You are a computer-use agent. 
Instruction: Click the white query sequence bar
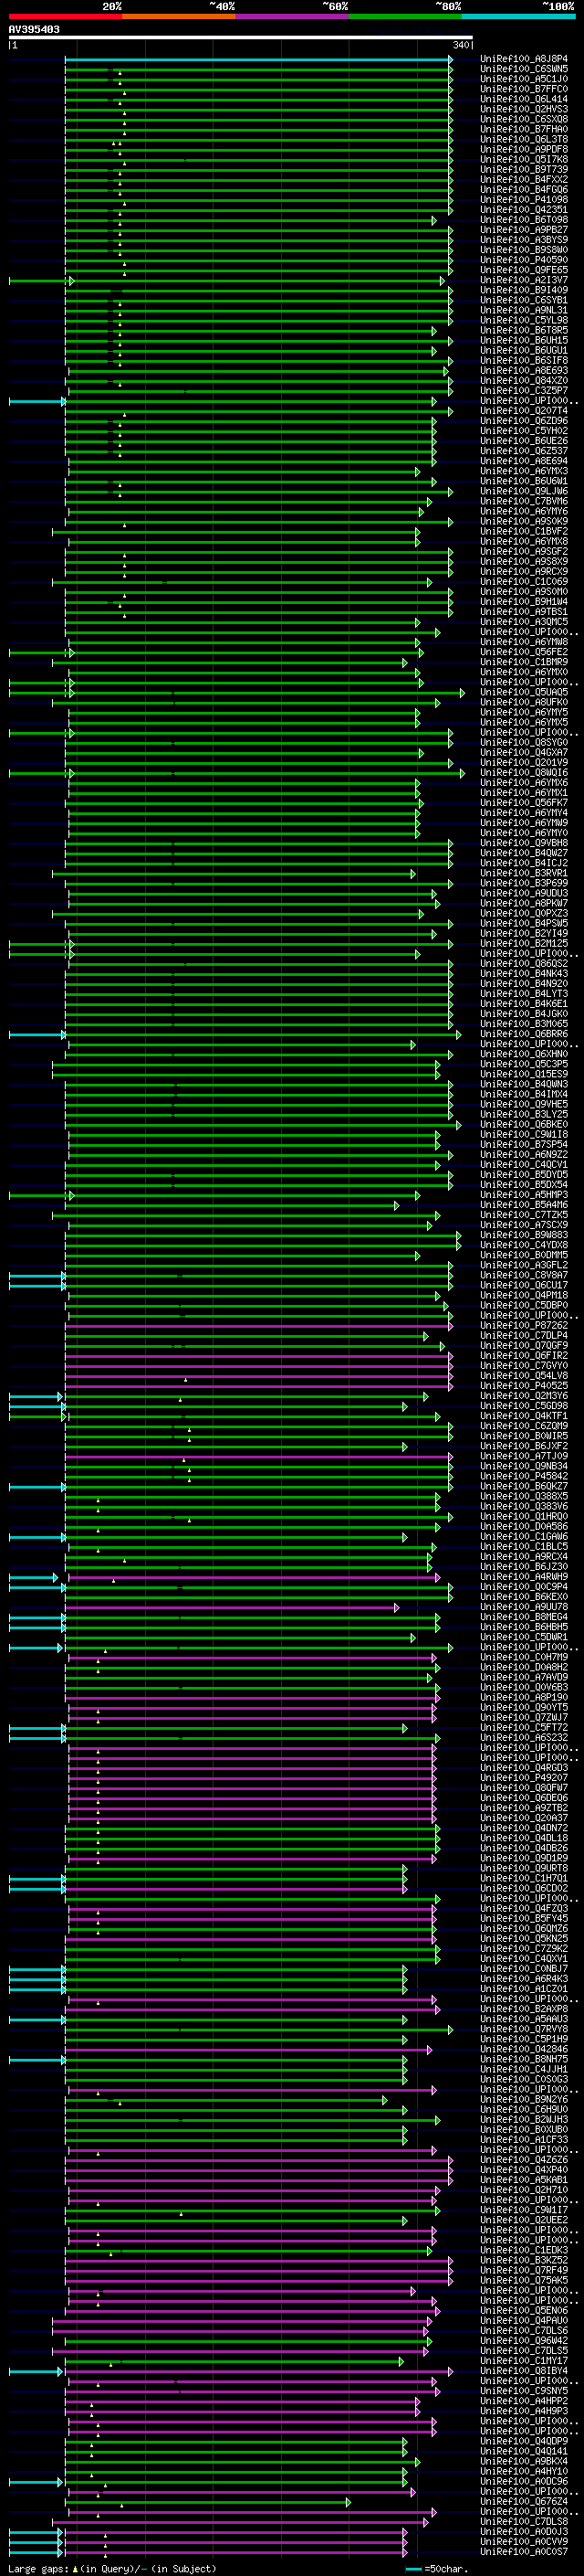(x=241, y=37)
